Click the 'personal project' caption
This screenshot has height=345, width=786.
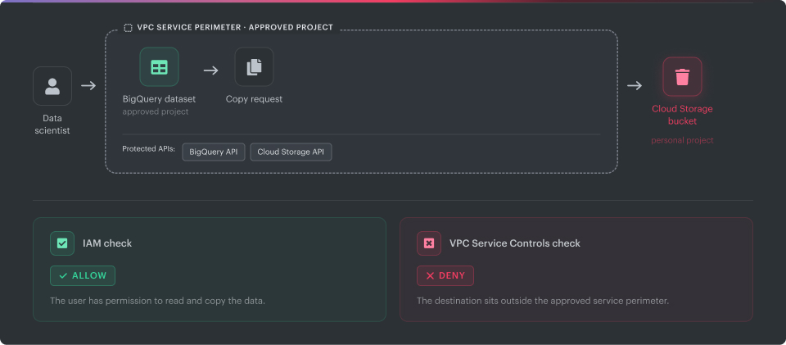[682, 140]
